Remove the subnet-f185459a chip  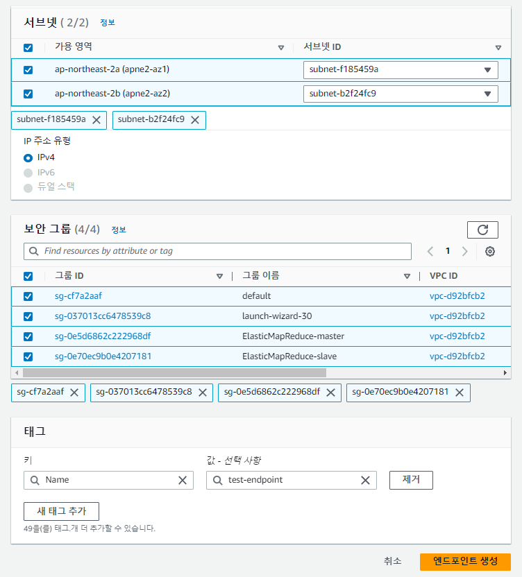pyautogui.click(x=96, y=120)
